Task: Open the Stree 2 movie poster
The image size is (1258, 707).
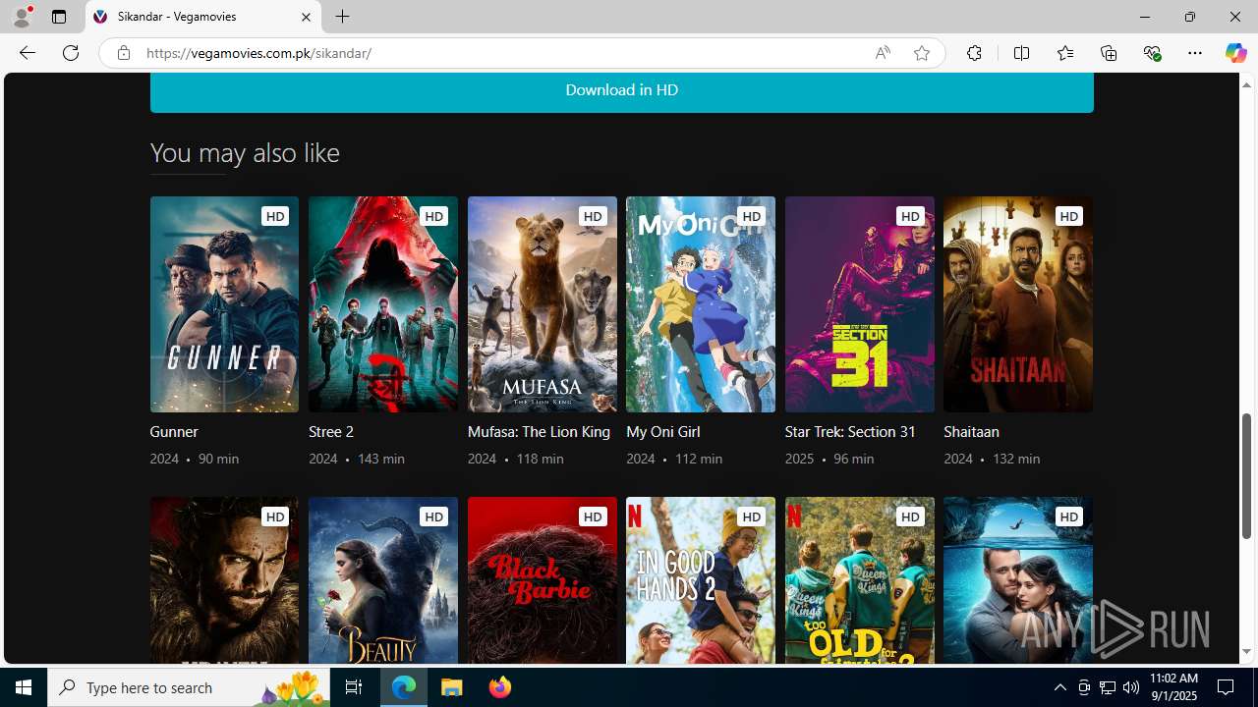Action: coord(383,304)
